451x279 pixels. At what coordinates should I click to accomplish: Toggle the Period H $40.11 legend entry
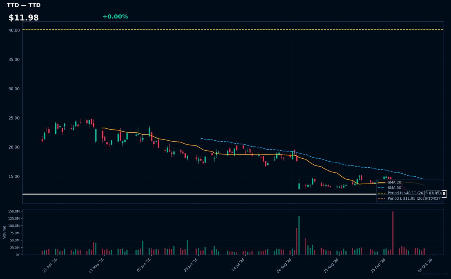409,193
